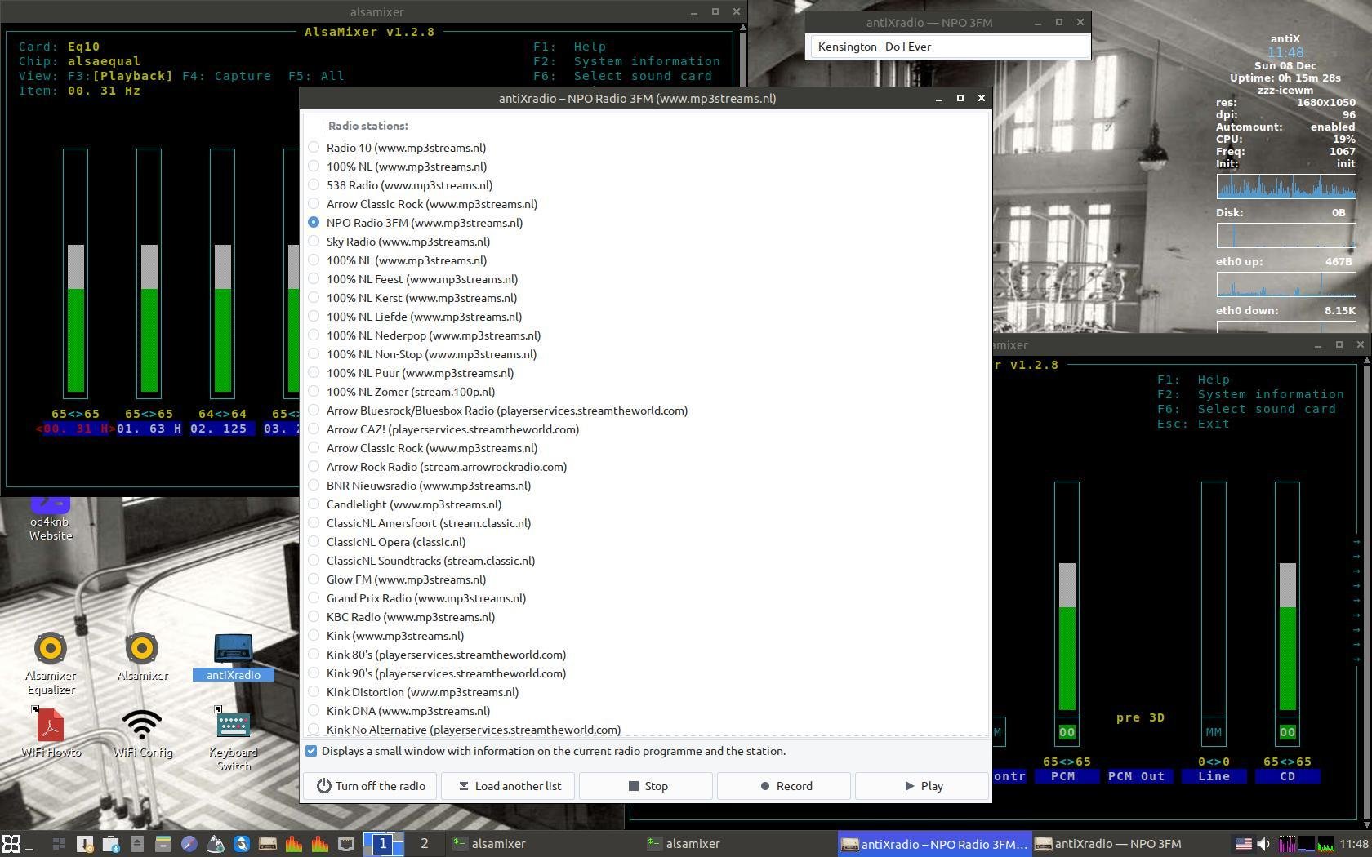
Task: Switch to F4 Capture view in Eq10 alsamixer
Action: [x=226, y=76]
